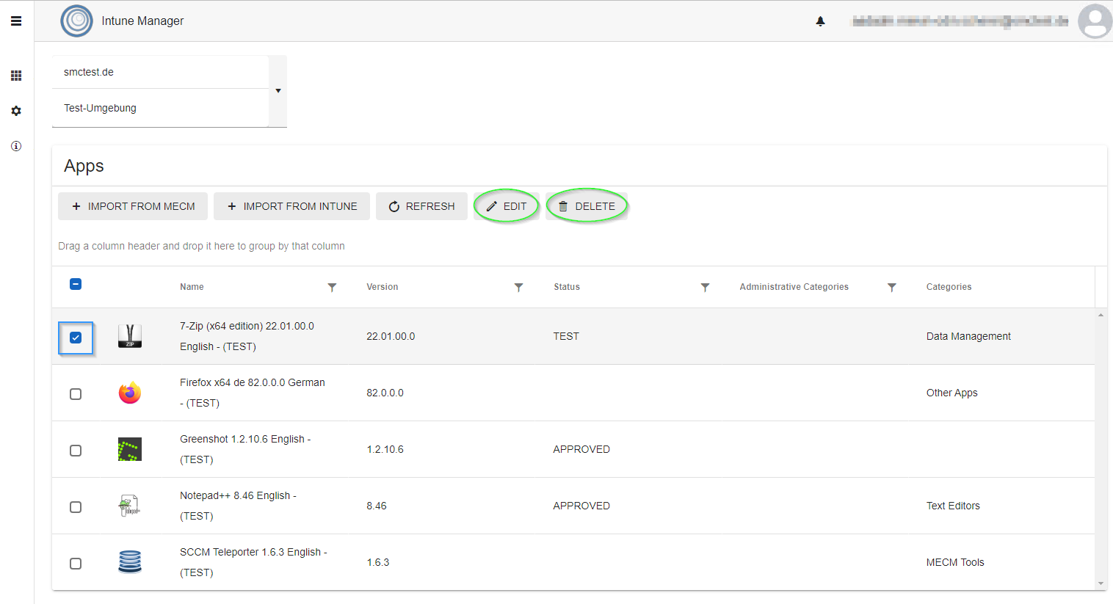The image size is (1113, 604).
Task: Click the Intune Manager logo
Action: (76, 21)
